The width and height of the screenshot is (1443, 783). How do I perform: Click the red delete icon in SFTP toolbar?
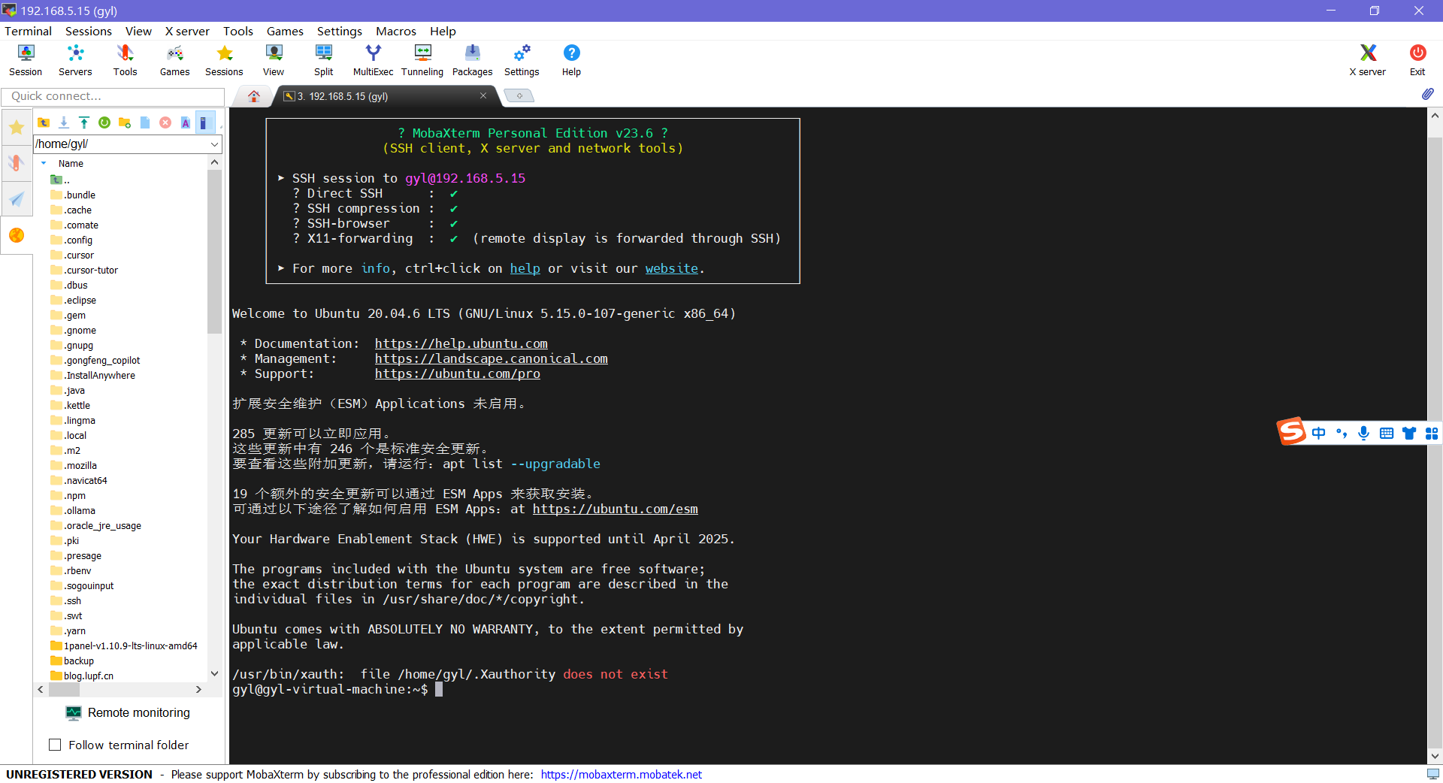click(165, 122)
